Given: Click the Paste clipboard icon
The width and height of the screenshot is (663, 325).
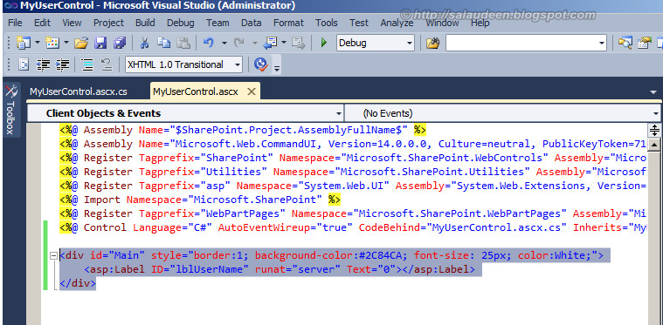Looking at the screenshot, I should click(x=183, y=43).
